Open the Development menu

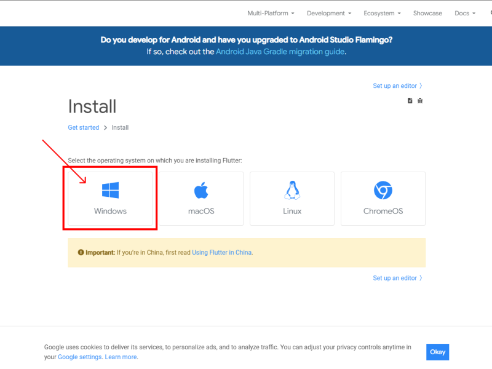[x=329, y=13]
